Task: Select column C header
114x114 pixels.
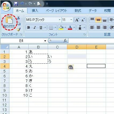Action: (x=57, y=47)
